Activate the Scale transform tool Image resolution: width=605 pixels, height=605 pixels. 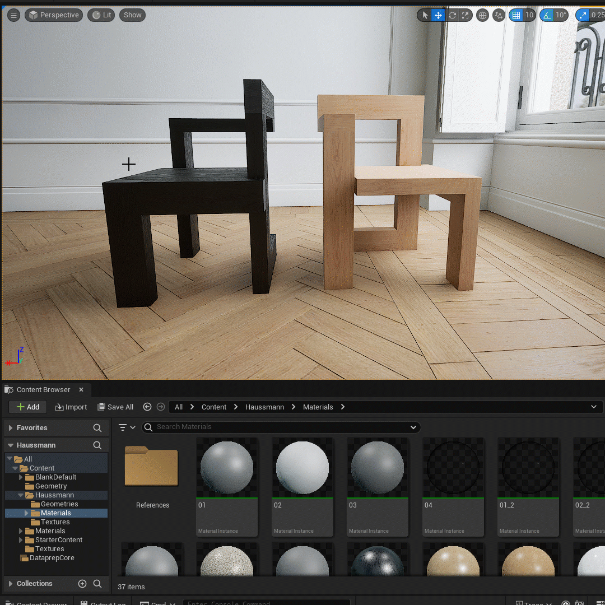466,15
